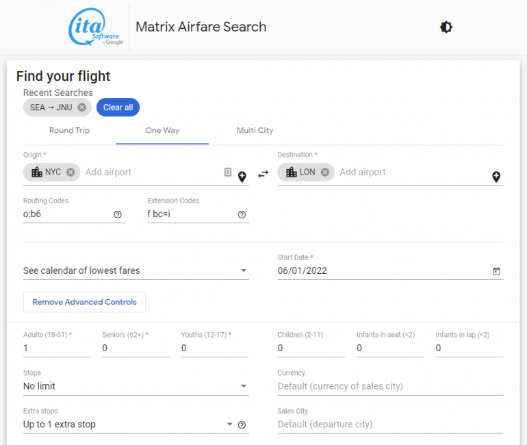Remove the SEA → JNU recent search chip

pos(82,107)
